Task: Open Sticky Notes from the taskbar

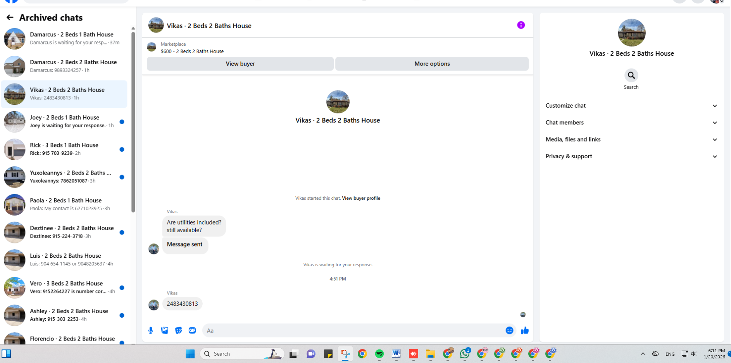Action: 328,354
